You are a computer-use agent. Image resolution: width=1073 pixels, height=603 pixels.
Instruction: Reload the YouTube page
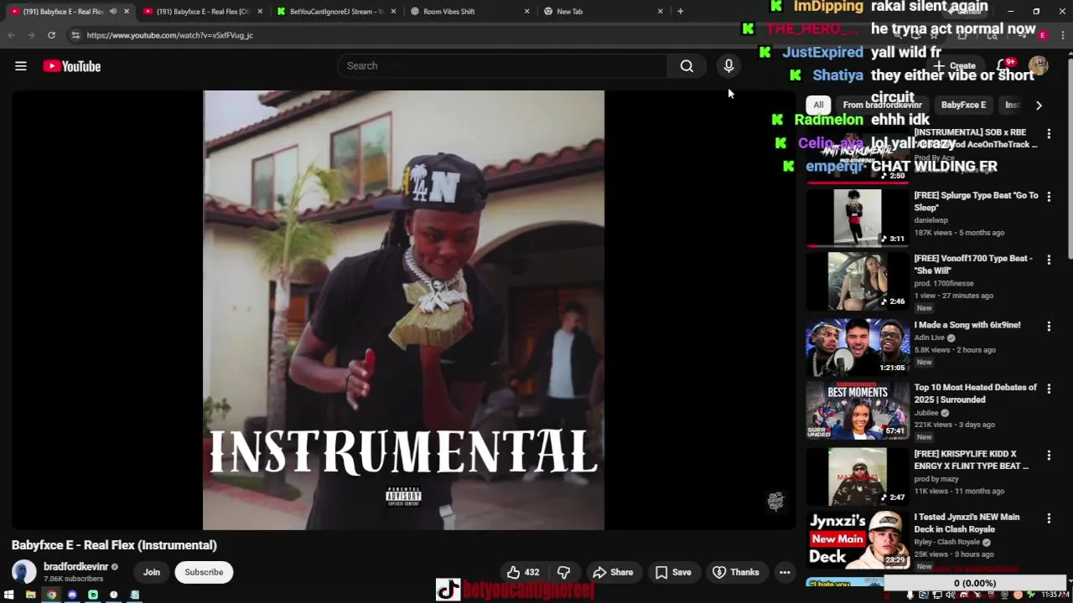(51, 35)
